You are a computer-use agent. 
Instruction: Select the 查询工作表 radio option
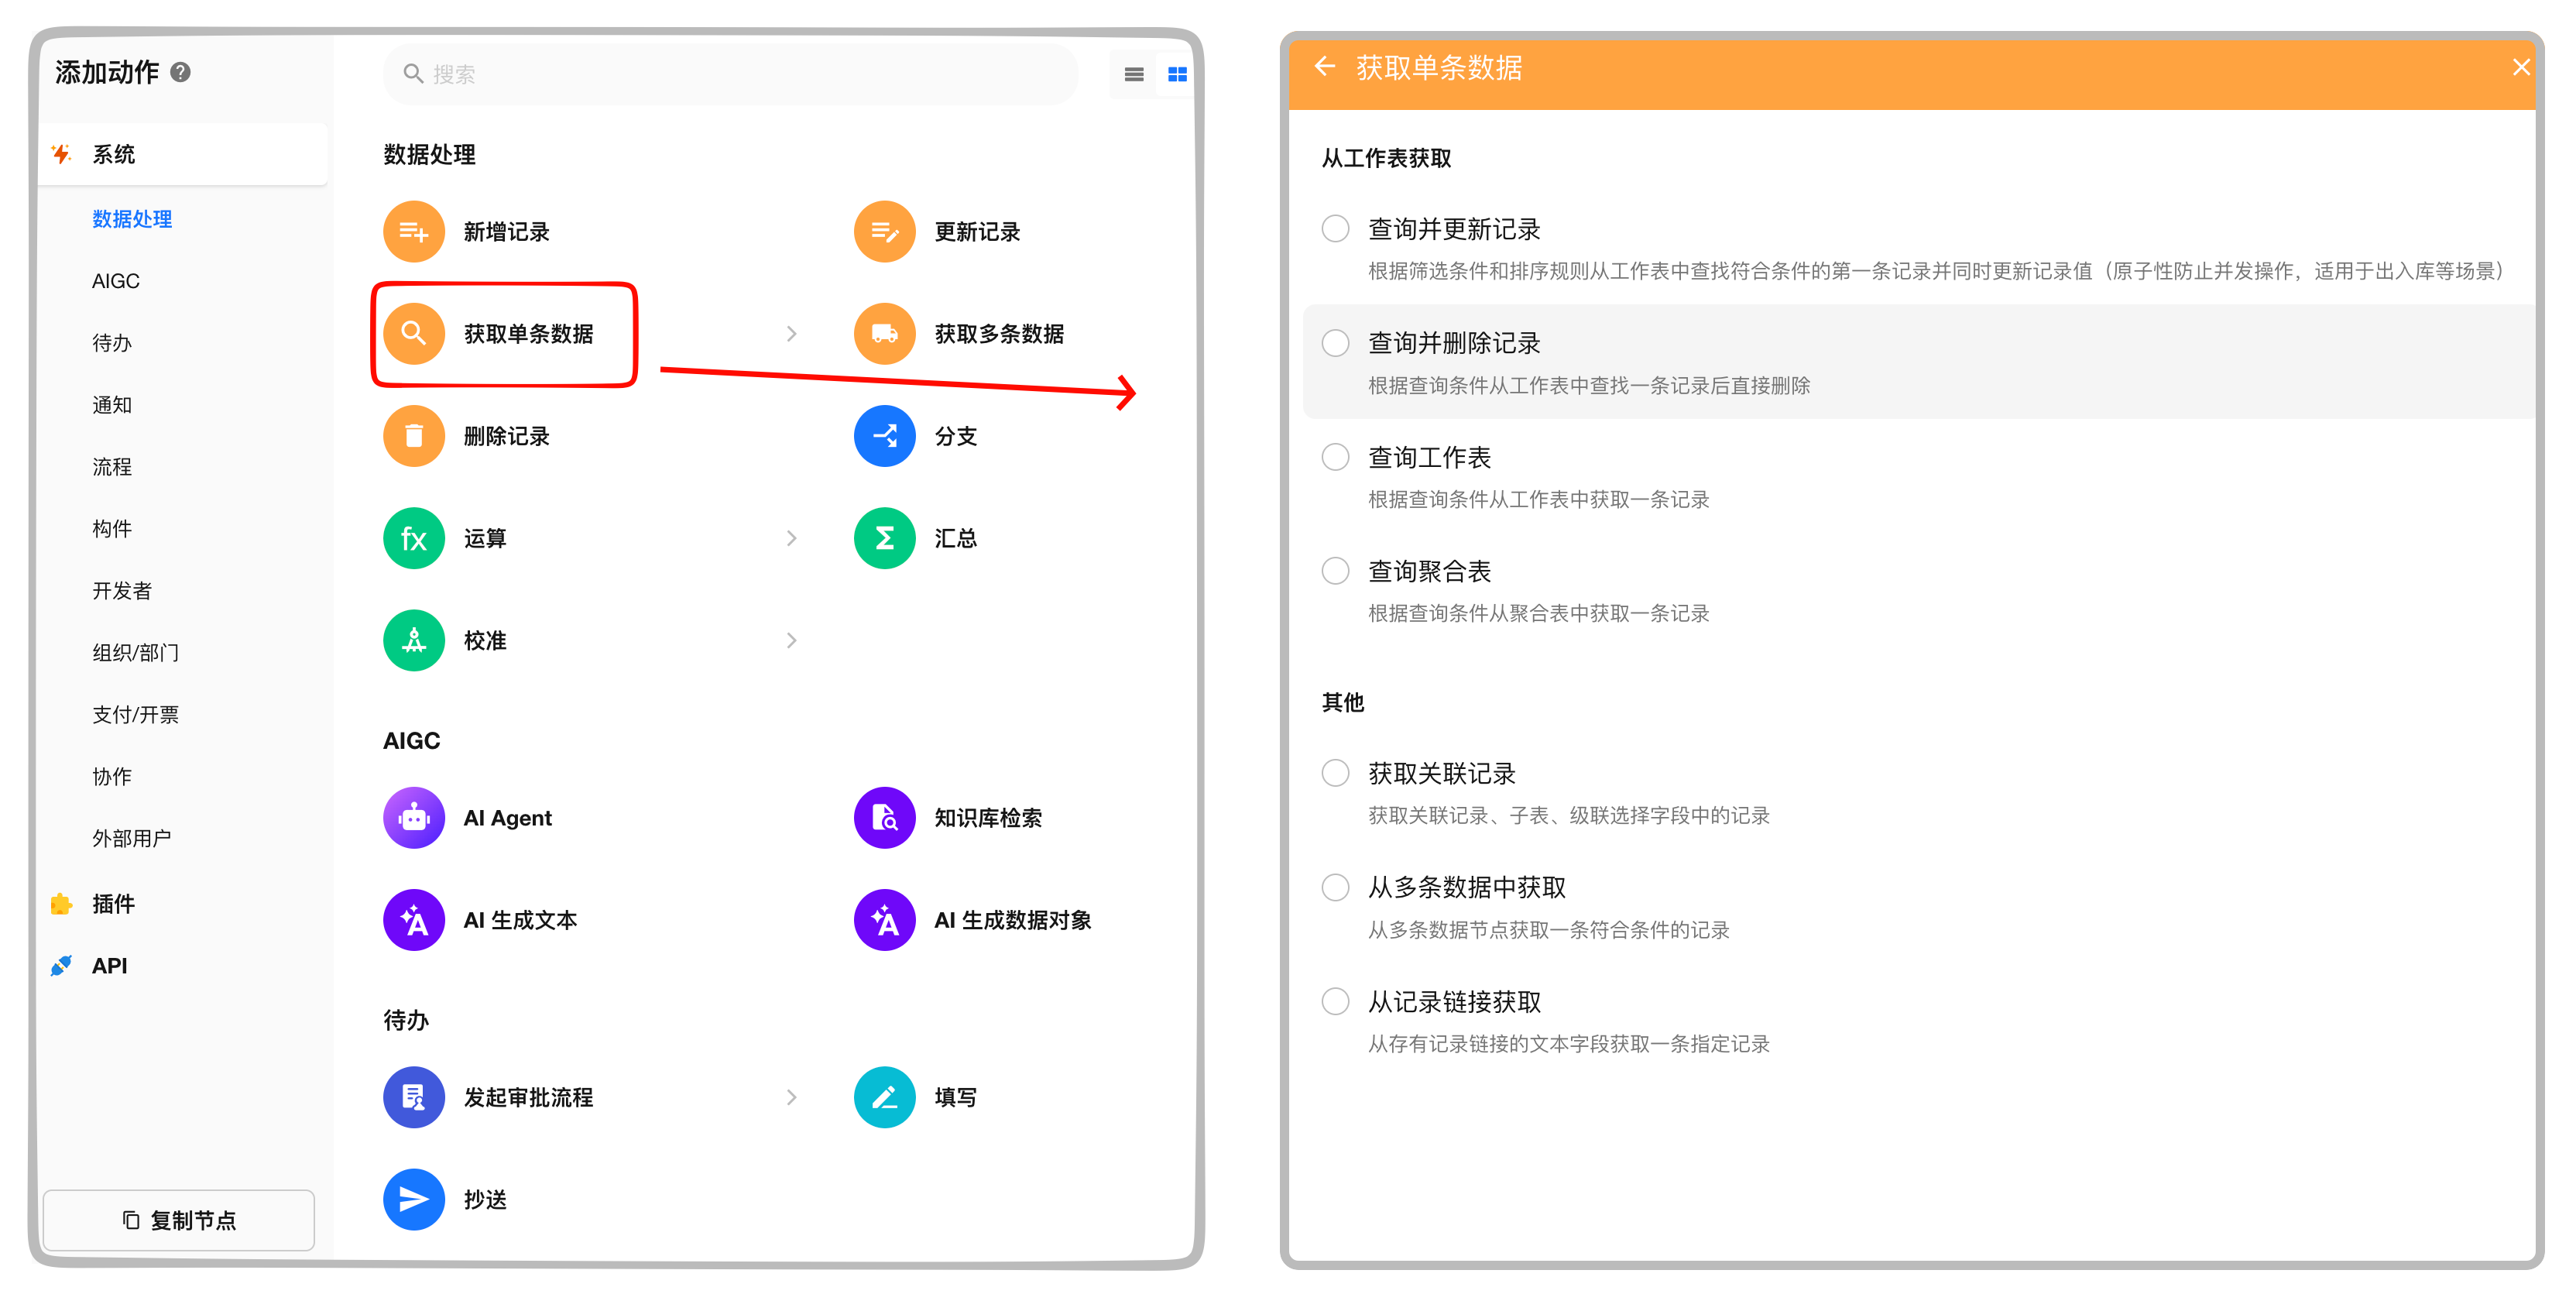(1335, 457)
